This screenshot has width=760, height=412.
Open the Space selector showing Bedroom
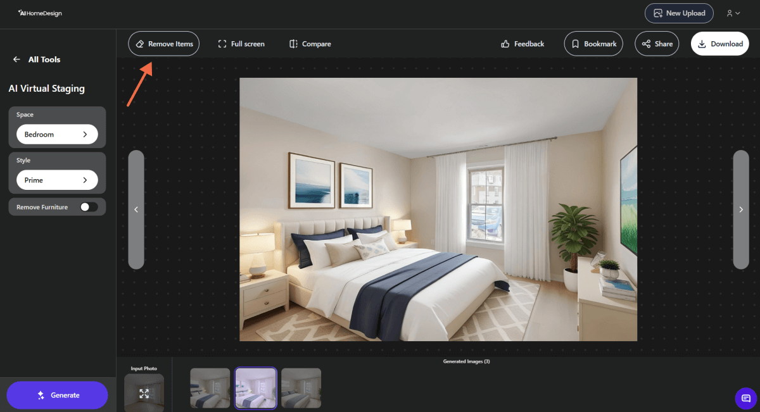click(56, 134)
